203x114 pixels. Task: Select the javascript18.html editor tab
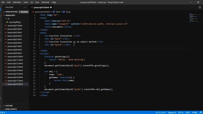41,7
